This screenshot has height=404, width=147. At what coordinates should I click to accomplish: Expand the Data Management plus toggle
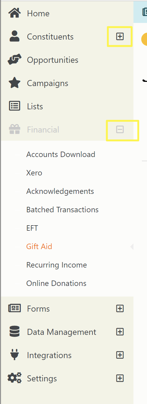click(120, 332)
